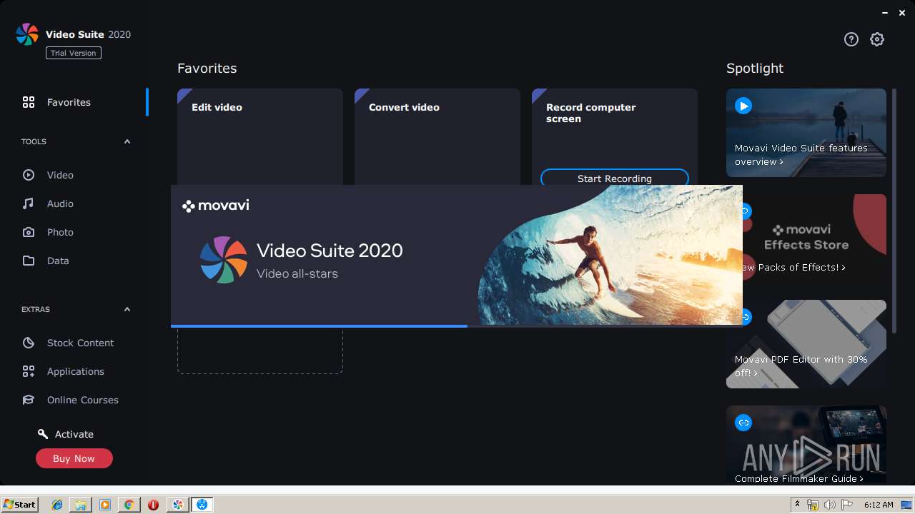Viewport: 915px width, 514px height.
Task: Open the Movavi PDF Editor offer
Action: tap(806, 344)
